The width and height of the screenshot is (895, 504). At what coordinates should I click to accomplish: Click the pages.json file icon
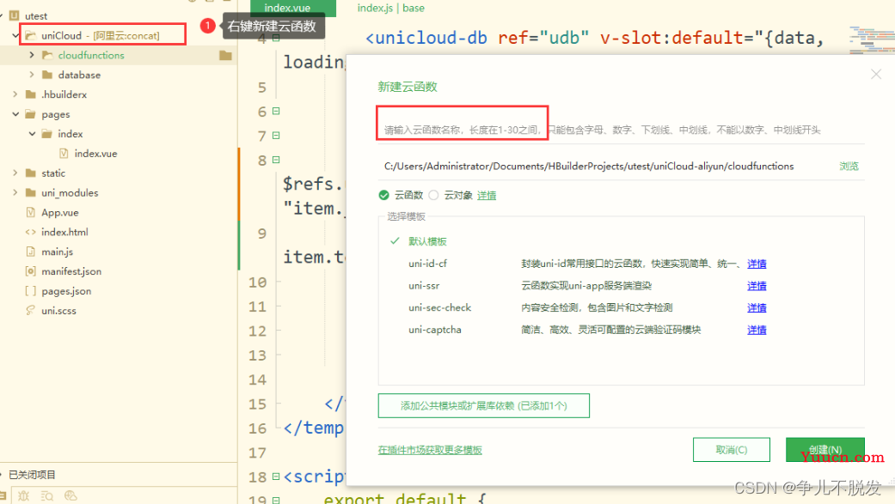(31, 291)
